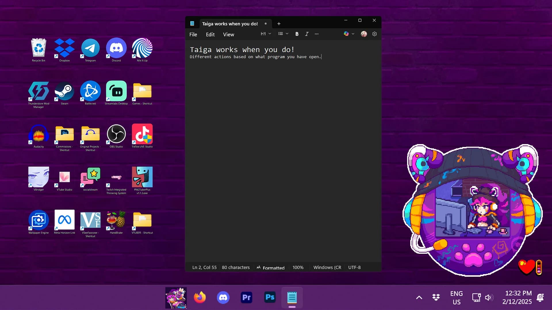The height and width of the screenshot is (310, 552).
Task: Select the PNGTuberPlus v1.1.3.exe icon
Action: click(x=142, y=181)
